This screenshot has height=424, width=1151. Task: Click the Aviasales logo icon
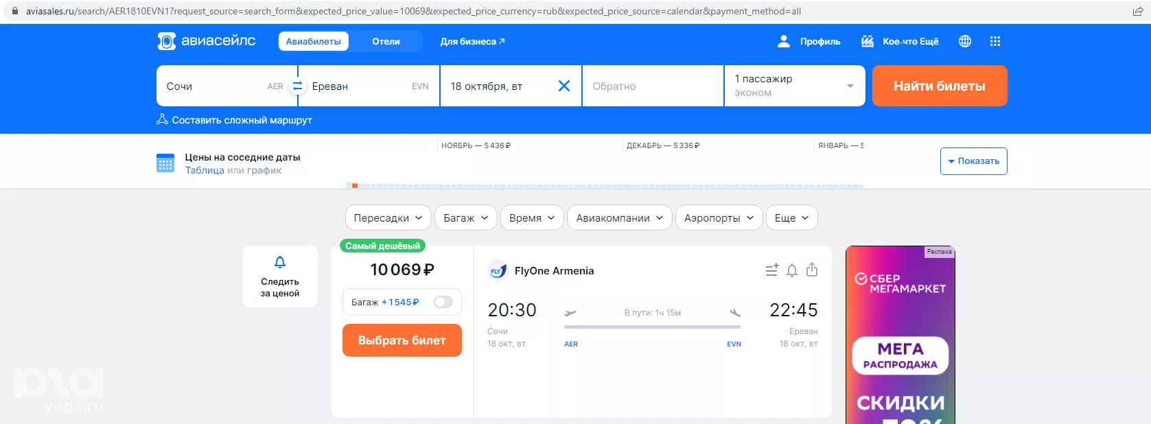tap(167, 41)
